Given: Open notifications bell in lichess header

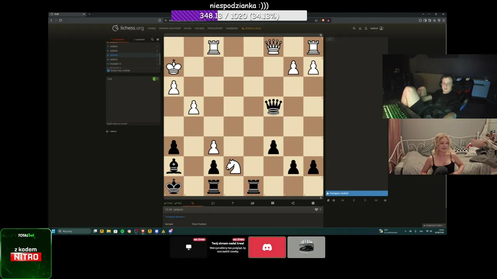Looking at the screenshot, I should [366, 28].
